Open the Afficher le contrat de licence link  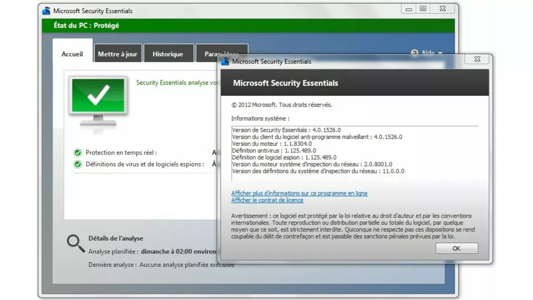[267, 200]
